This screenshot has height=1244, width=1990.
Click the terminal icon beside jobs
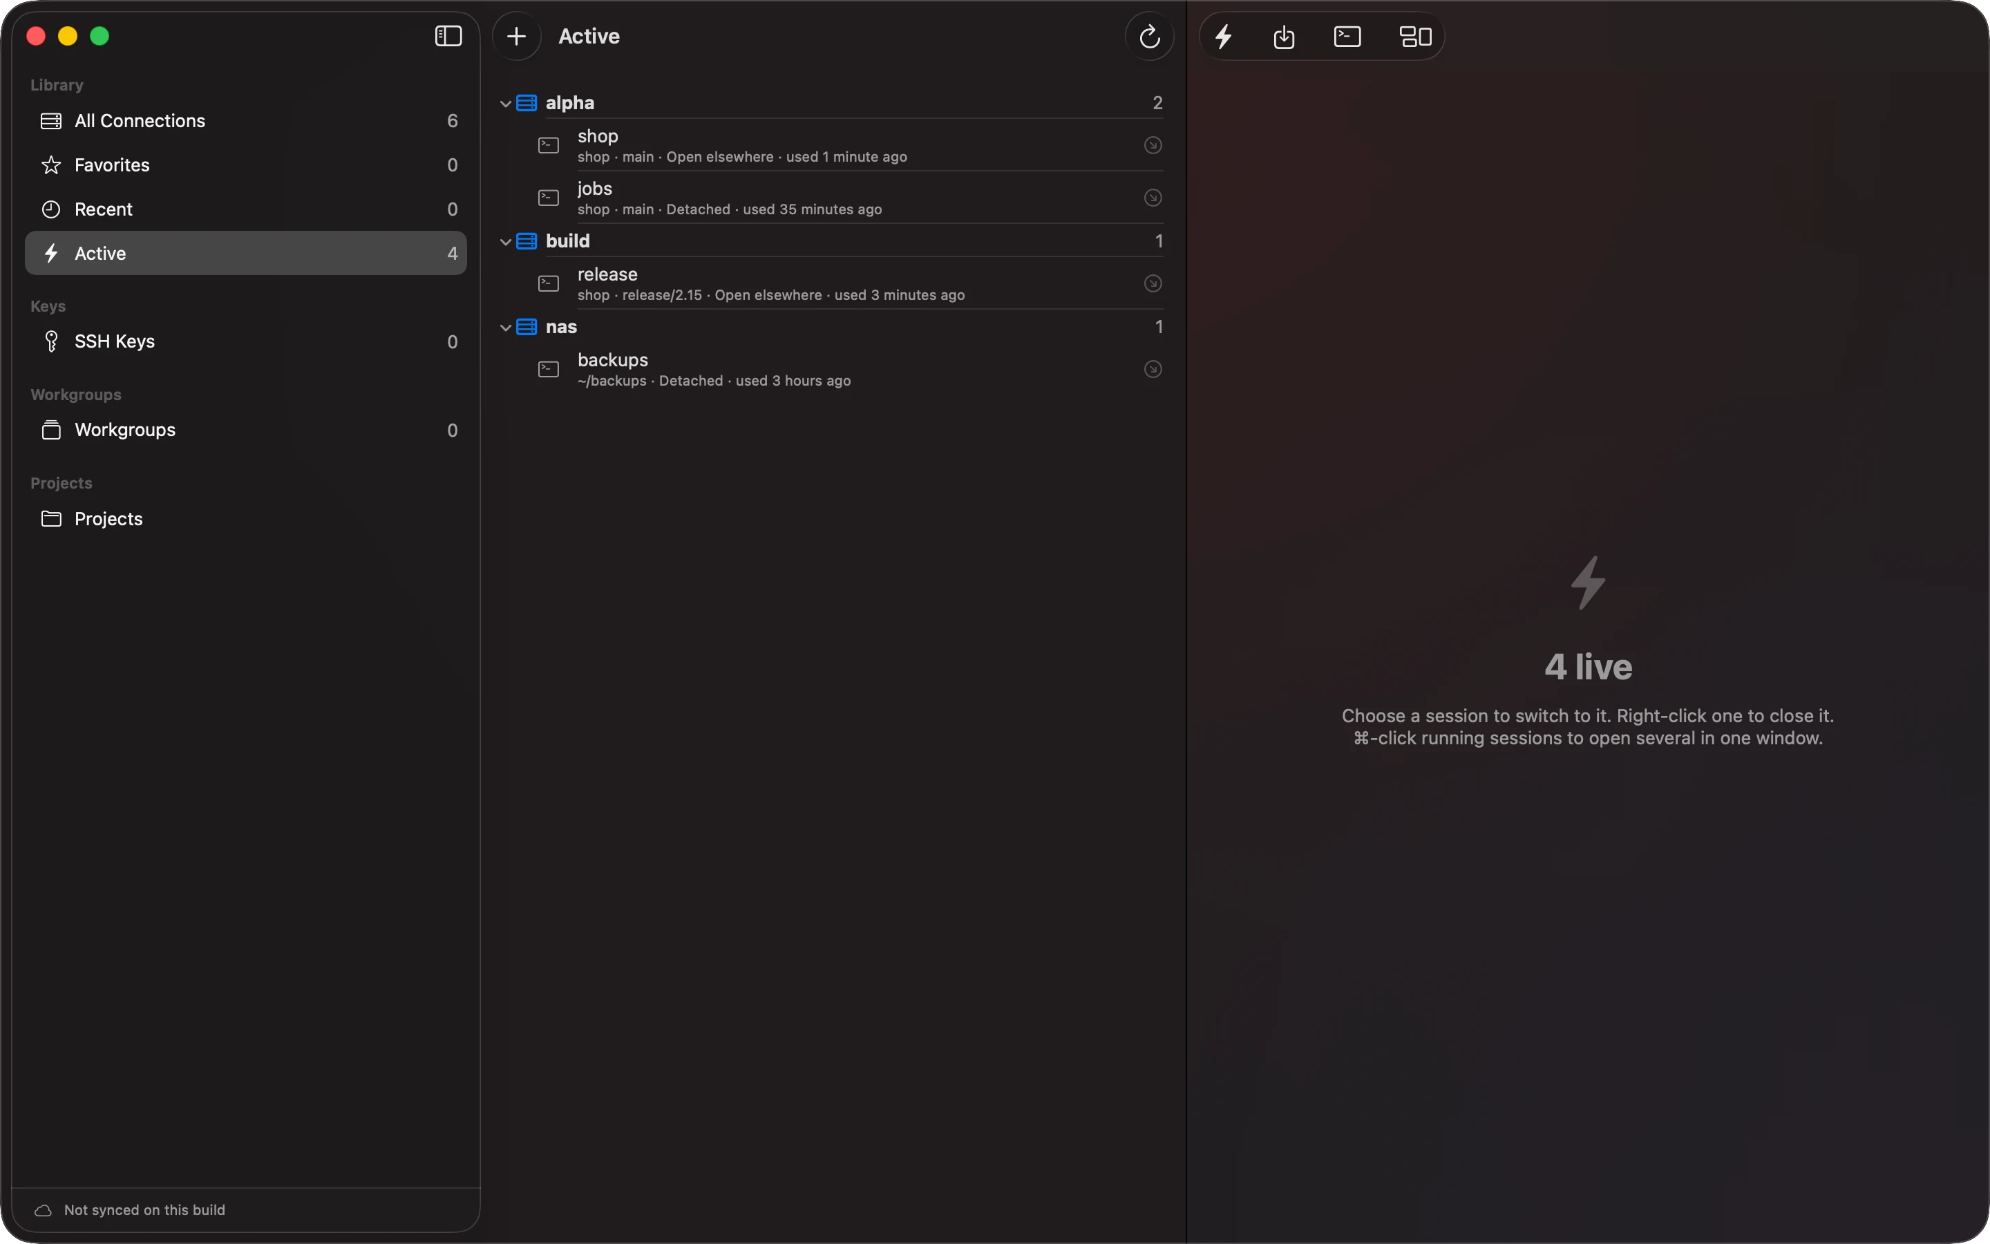[549, 198]
